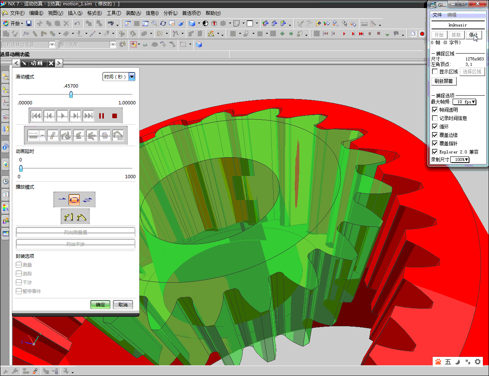This screenshot has width=489, height=376.
Task: Toggle Explorer 2.0 兼容 checkbox
Action: [435, 152]
